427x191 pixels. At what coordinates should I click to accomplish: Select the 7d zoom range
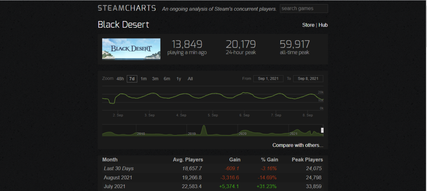pos(132,79)
